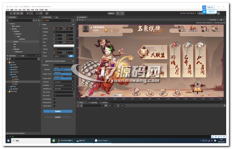Click the blue Group 编辑 button
Viewport: 232px width, 149px height.
[x=71, y=56]
